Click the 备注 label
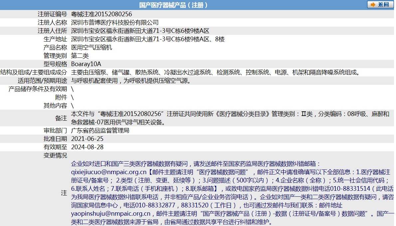 coord(61,118)
